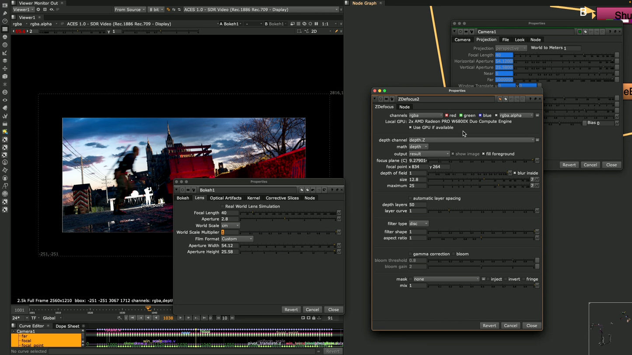Open Viewer1 settings gear icon
The image size is (632, 355).
click(38, 10)
